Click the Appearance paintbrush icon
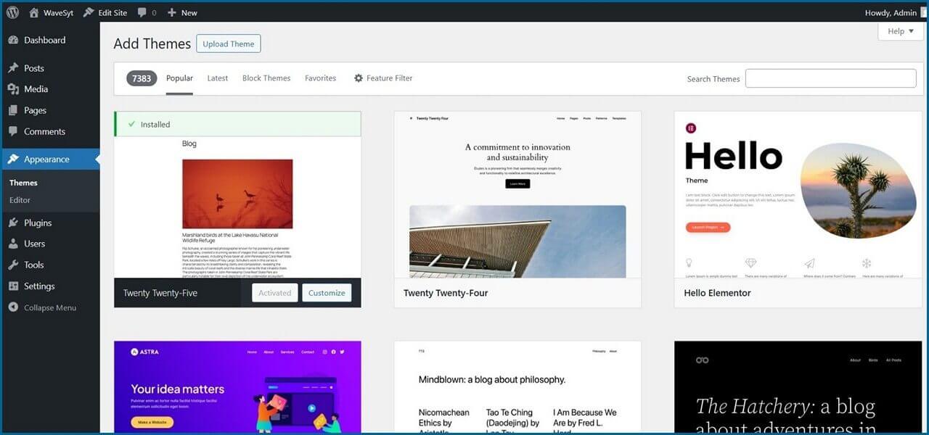This screenshot has height=435, width=929. coord(13,159)
